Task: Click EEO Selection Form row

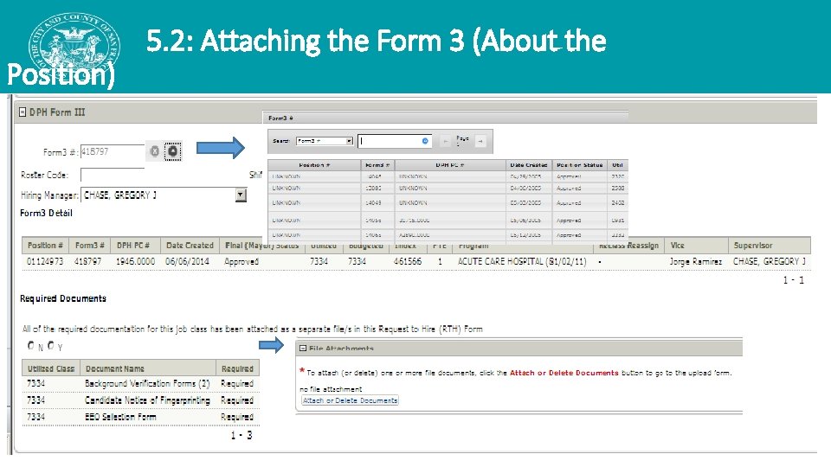Action: [x=140, y=417]
